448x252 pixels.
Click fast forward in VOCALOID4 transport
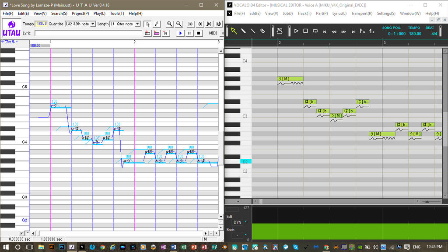point(344,31)
